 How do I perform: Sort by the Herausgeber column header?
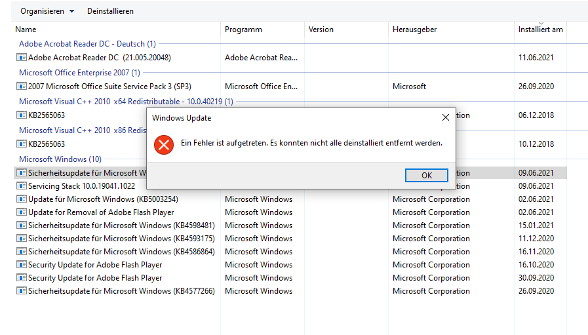point(414,30)
